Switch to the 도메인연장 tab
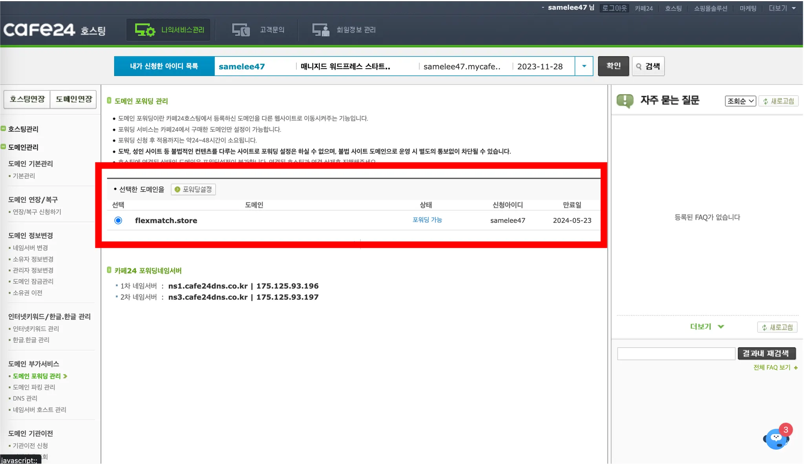This screenshot has width=804, height=464. [x=73, y=99]
